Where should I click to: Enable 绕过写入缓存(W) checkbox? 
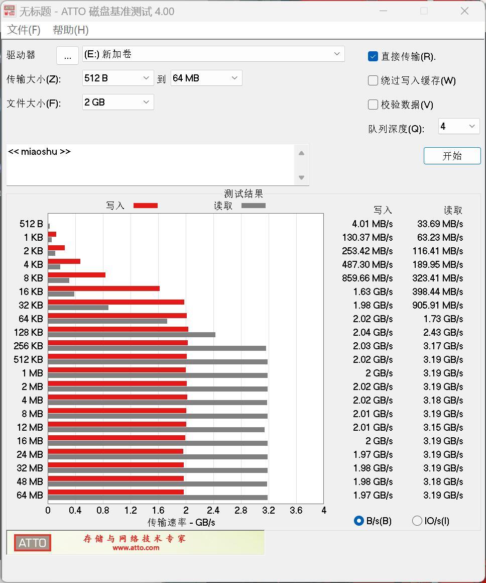tap(373, 81)
